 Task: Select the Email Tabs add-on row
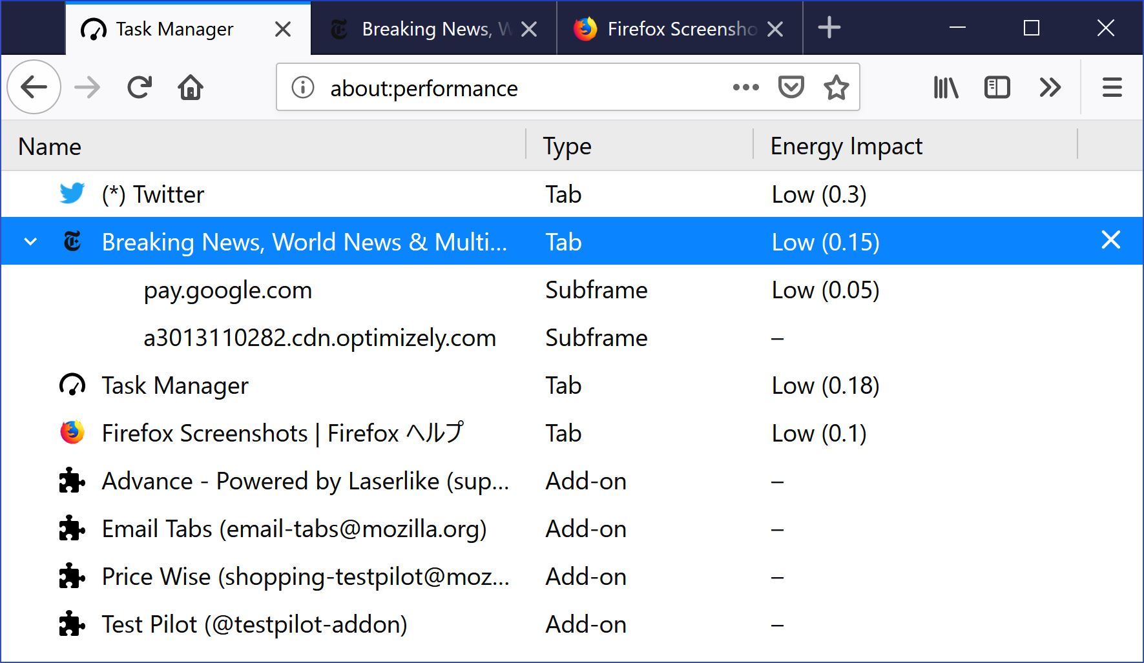pyautogui.click(x=572, y=529)
